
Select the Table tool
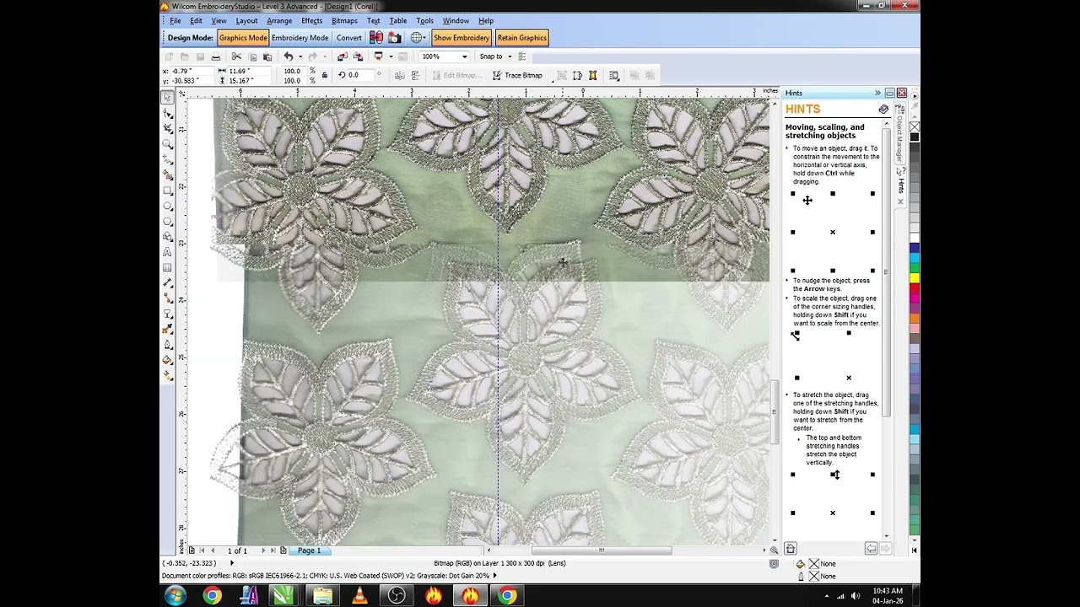[x=168, y=267]
